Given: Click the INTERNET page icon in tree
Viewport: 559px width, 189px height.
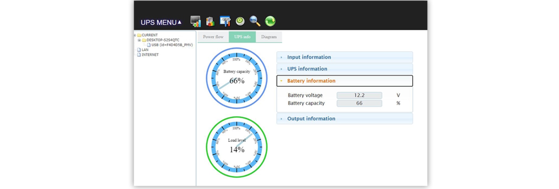Looking at the screenshot, I should tap(139, 55).
